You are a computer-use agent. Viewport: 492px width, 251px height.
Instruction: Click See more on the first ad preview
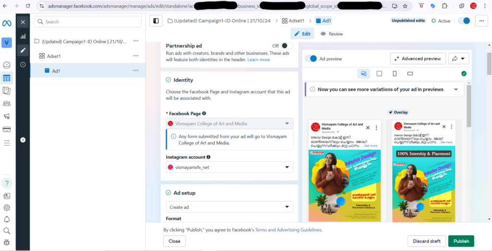[369, 146]
